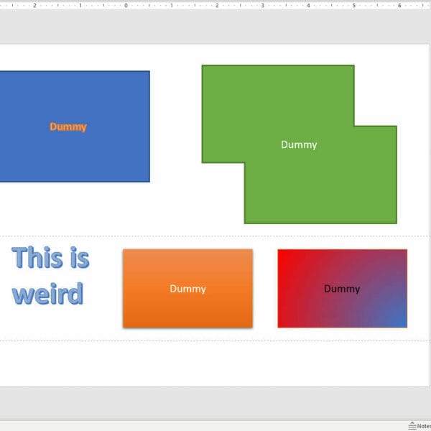This screenshot has height=431, width=431.
Task: Click gray workspace area above the slide
Action: (215, 27)
